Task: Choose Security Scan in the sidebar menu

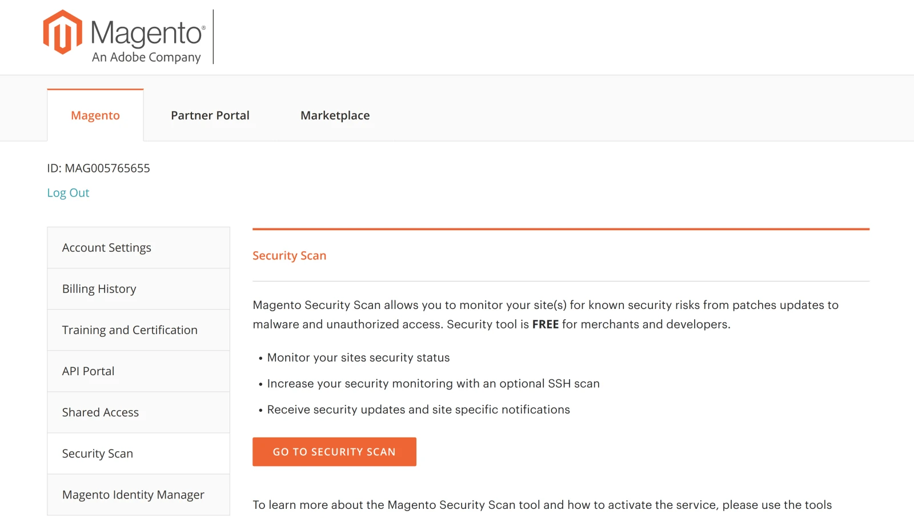Action: click(x=98, y=453)
